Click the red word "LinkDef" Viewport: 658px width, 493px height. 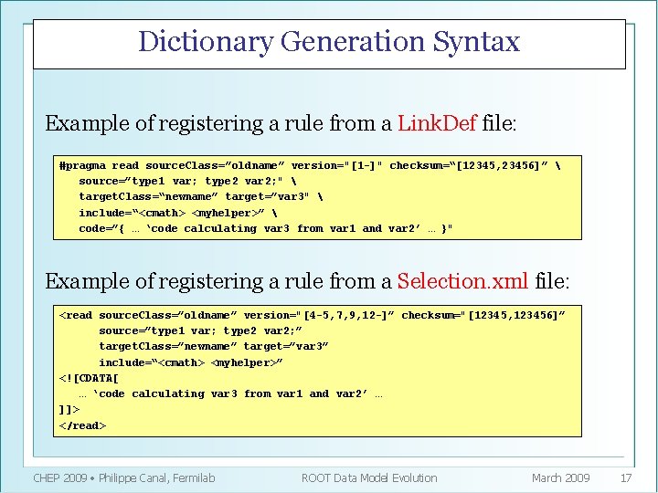(x=437, y=123)
